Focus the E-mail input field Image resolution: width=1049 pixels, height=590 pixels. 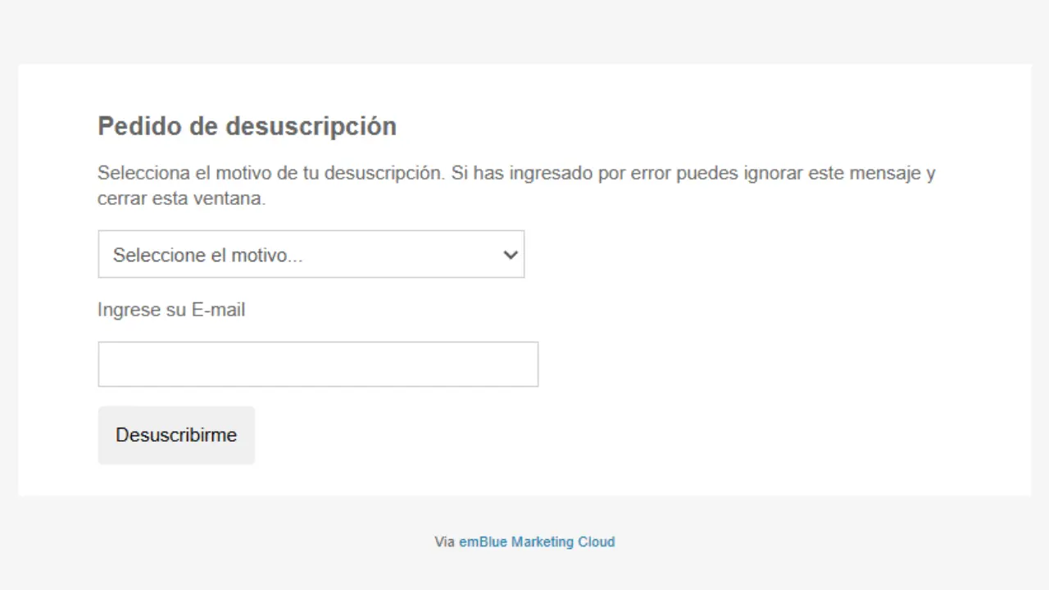pos(318,364)
